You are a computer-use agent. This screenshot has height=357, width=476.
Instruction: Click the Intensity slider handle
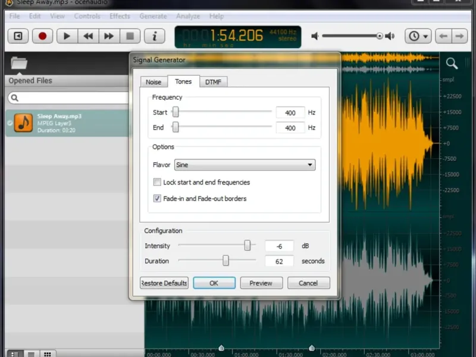tap(247, 245)
